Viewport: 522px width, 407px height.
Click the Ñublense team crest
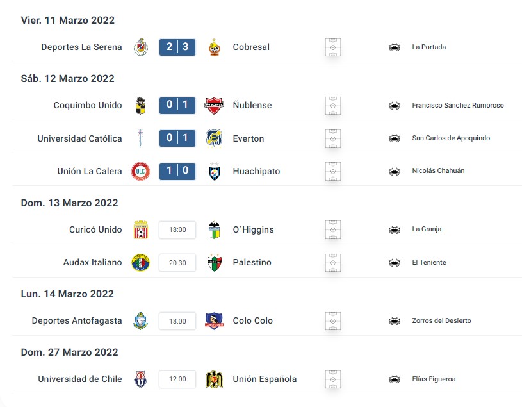pyautogui.click(x=214, y=106)
